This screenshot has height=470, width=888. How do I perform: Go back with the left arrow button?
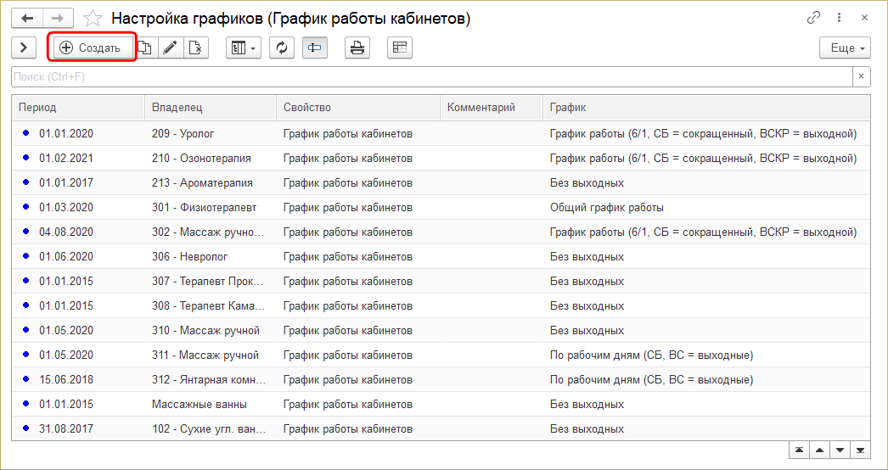tap(27, 18)
